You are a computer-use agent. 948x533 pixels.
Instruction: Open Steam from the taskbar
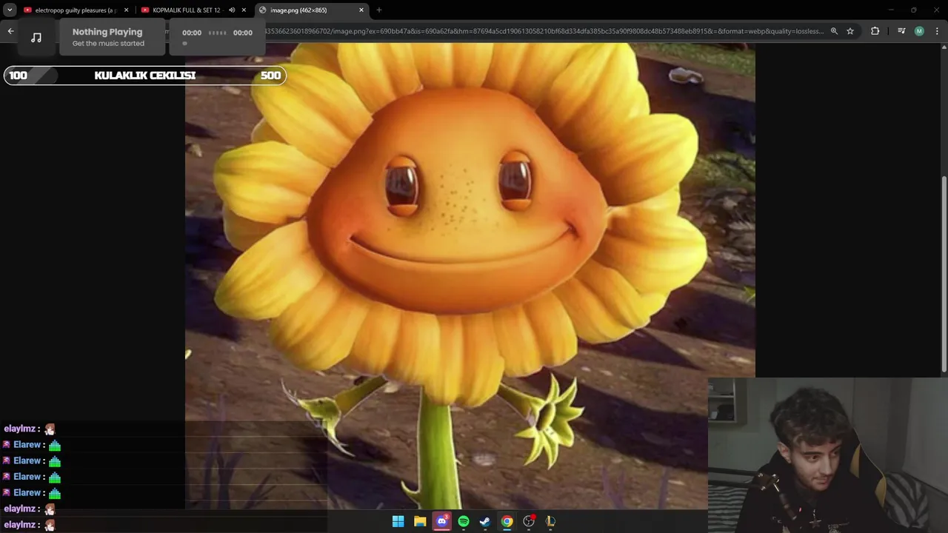pyautogui.click(x=485, y=521)
